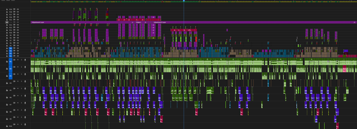Lock the V10 video track
The height and width of the screenshot is (129, 357).
[7, 33]
